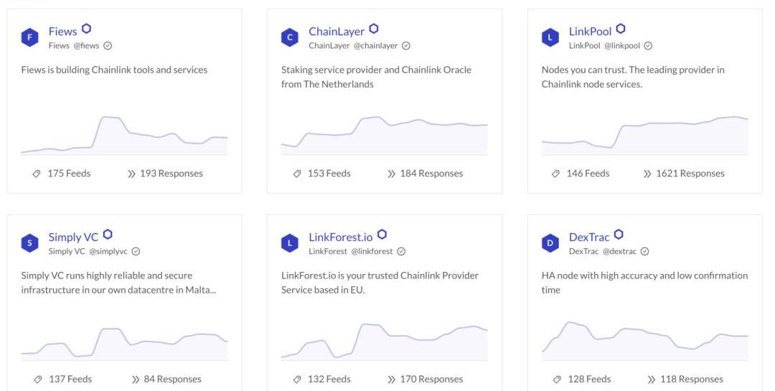Screen dimensions: 775x391
Task: Click the ChainLayer hexagon avatar icon
Action: (290, 37)
